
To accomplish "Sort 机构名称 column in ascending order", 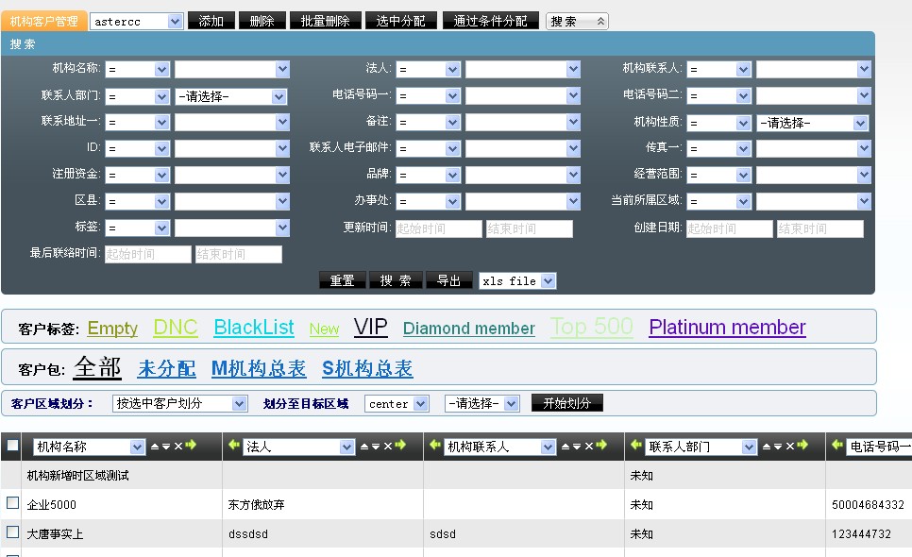I will pos(155,447).
